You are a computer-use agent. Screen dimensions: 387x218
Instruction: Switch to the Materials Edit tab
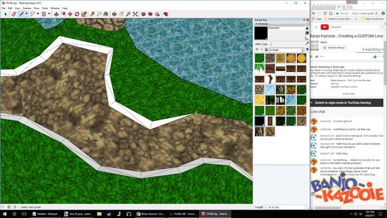pos(265,44)
